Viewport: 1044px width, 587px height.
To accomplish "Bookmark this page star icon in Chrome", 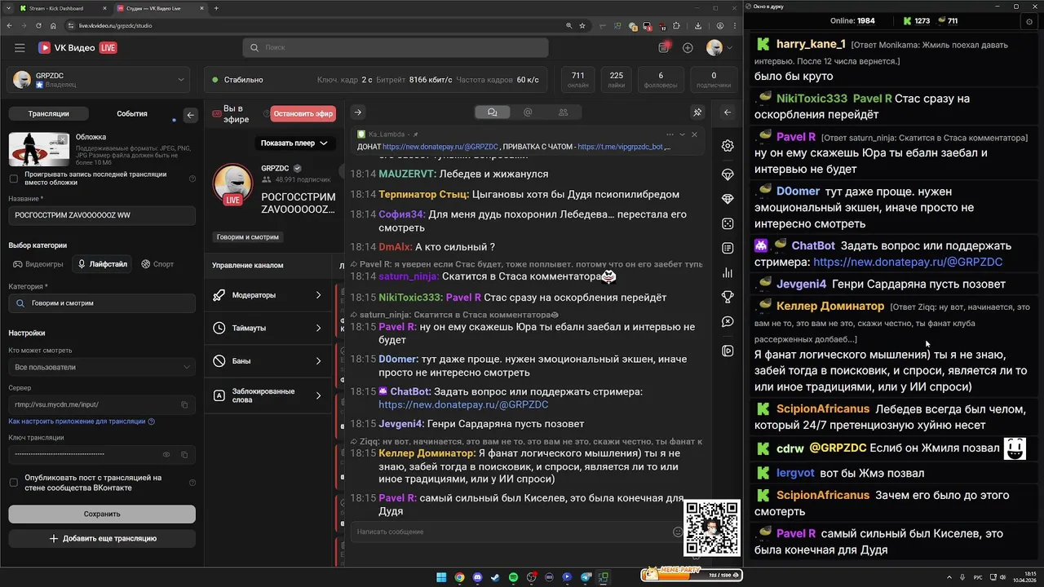I will 583,25.
